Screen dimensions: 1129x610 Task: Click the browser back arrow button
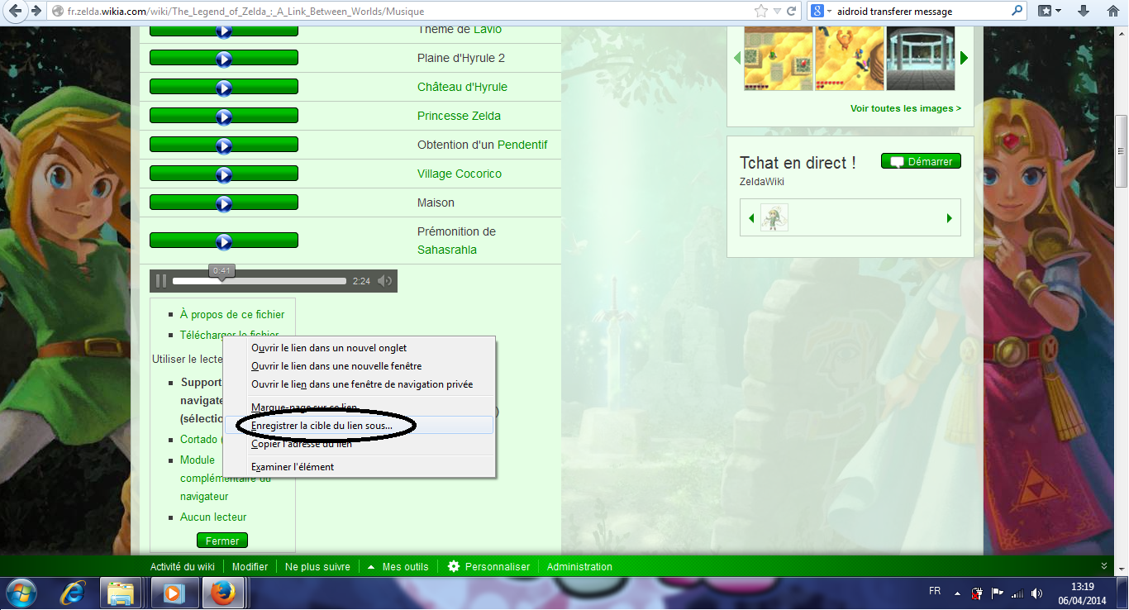(x=15, y=12)
